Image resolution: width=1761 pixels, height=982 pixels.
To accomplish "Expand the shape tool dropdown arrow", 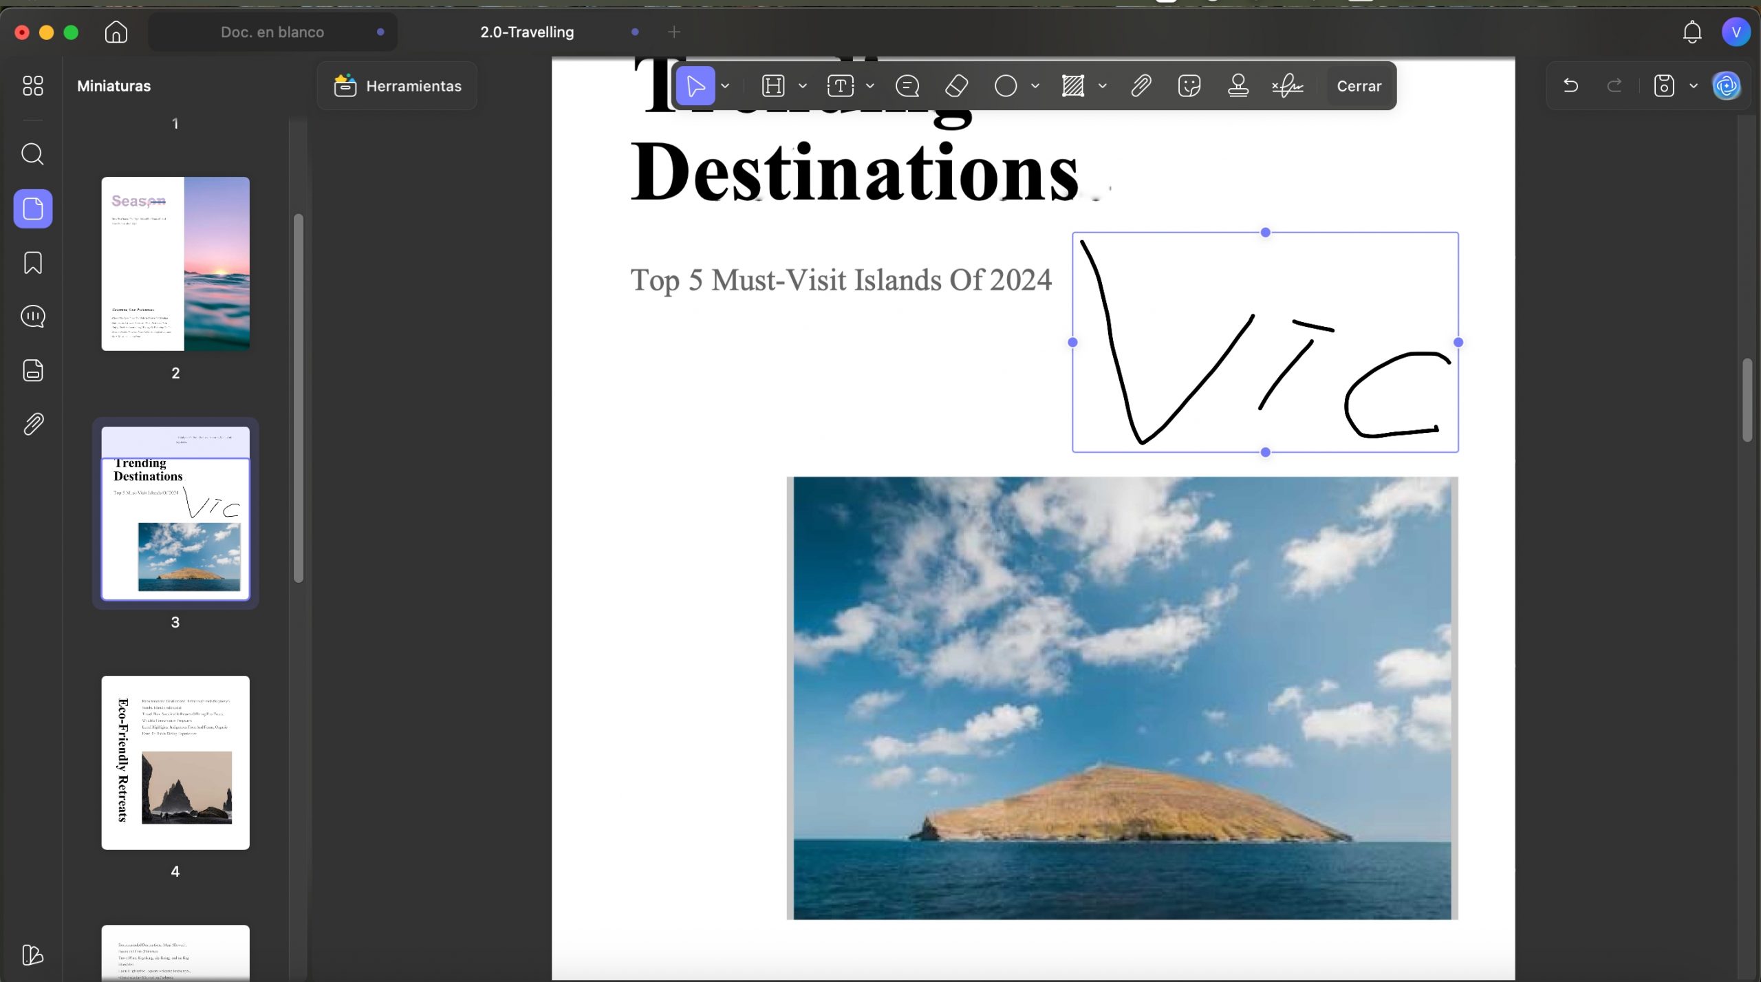I will (x=1035, y=86).
